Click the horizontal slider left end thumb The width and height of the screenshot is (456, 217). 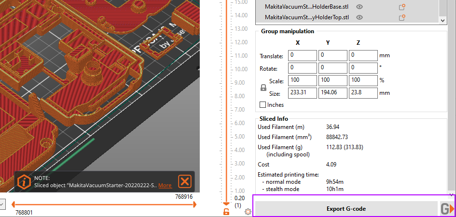(x=13, y=204)
